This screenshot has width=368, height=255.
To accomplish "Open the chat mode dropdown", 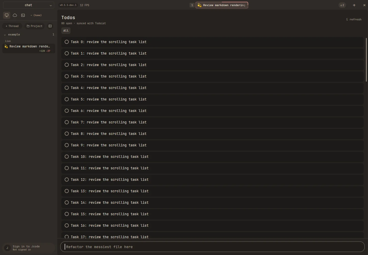I will click(29, 5).
